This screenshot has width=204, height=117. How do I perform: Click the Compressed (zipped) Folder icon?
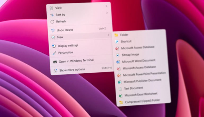[121, 102]
